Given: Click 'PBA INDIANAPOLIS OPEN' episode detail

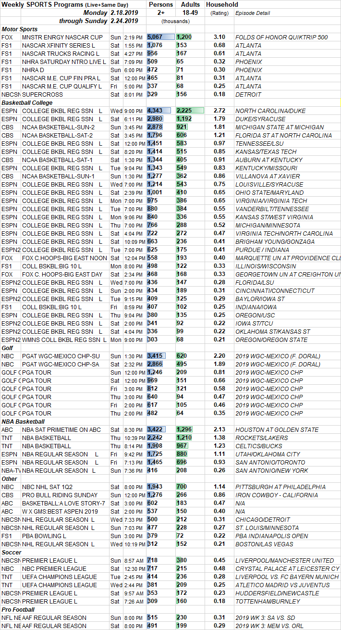Looking at the screenshot, I should (272, 536).
